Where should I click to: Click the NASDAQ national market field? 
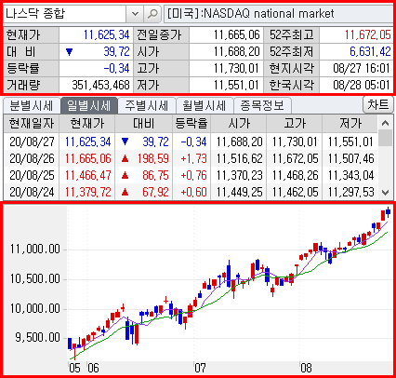(278, 14)
